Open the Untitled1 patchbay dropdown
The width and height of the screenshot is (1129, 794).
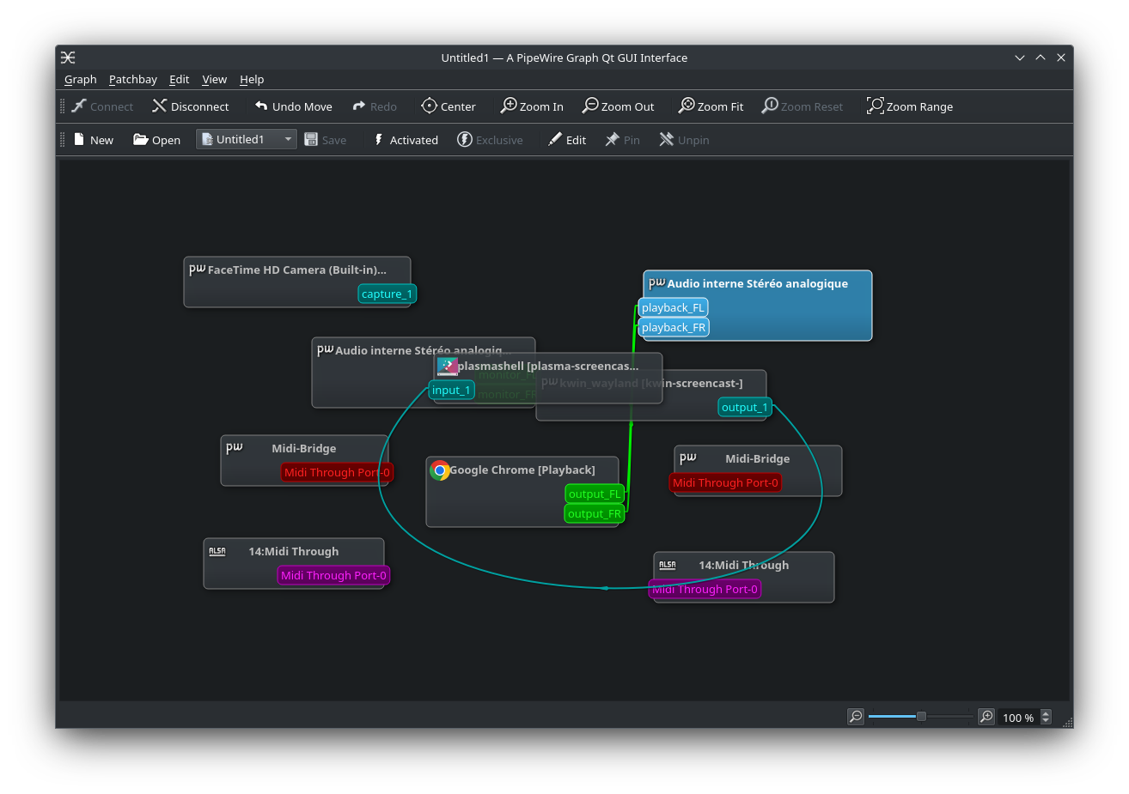point(247,139)
